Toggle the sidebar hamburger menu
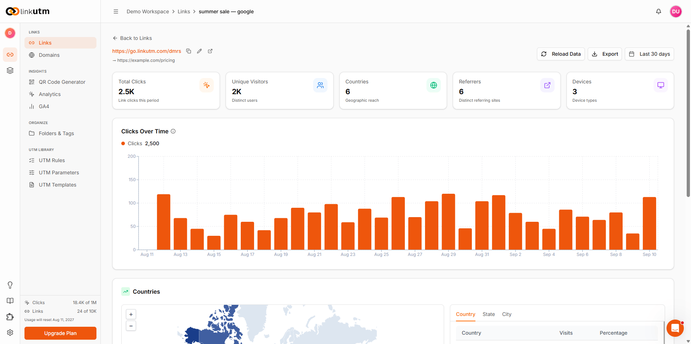Viewport: 691px width, 344px height. tap(116, 12)
